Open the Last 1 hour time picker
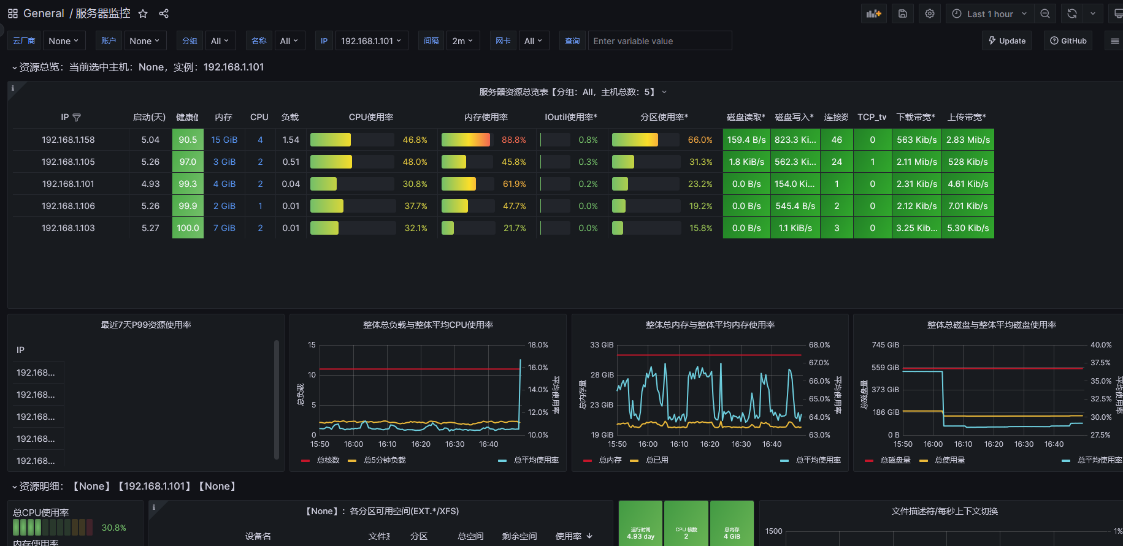This screenshot has height=546, width=1123. coord(990,13)
